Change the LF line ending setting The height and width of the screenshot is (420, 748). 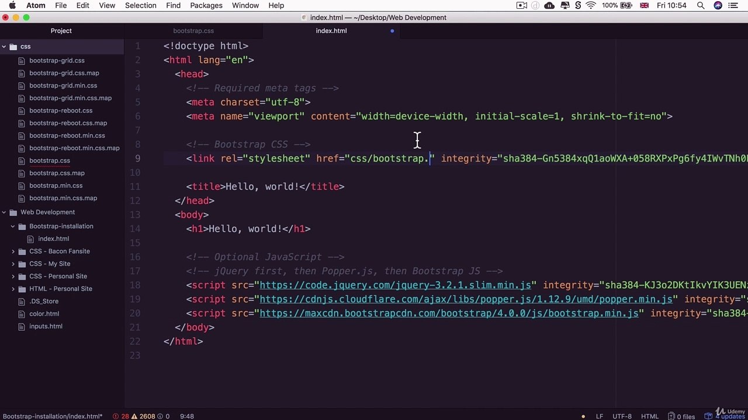point(600,416)
